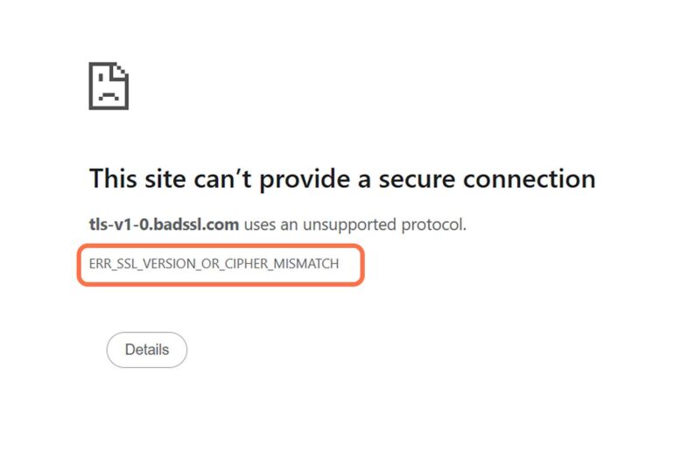
Task: Click the word "site" in the heading
Action: click(165, 178)
